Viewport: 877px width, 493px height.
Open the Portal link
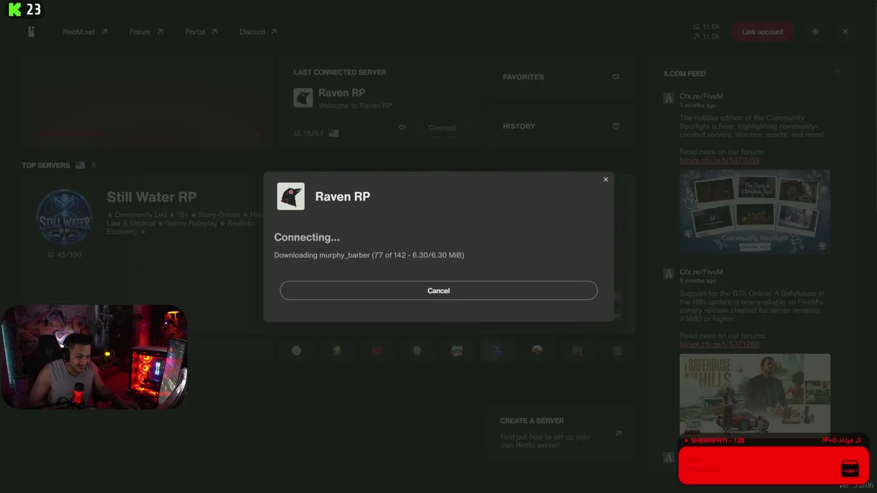pos(201,31)
